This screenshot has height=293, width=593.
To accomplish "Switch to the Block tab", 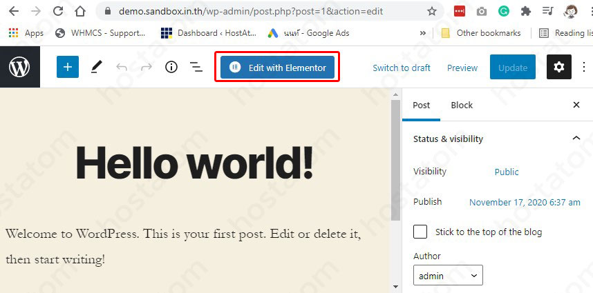I will [x=462, y=105].
